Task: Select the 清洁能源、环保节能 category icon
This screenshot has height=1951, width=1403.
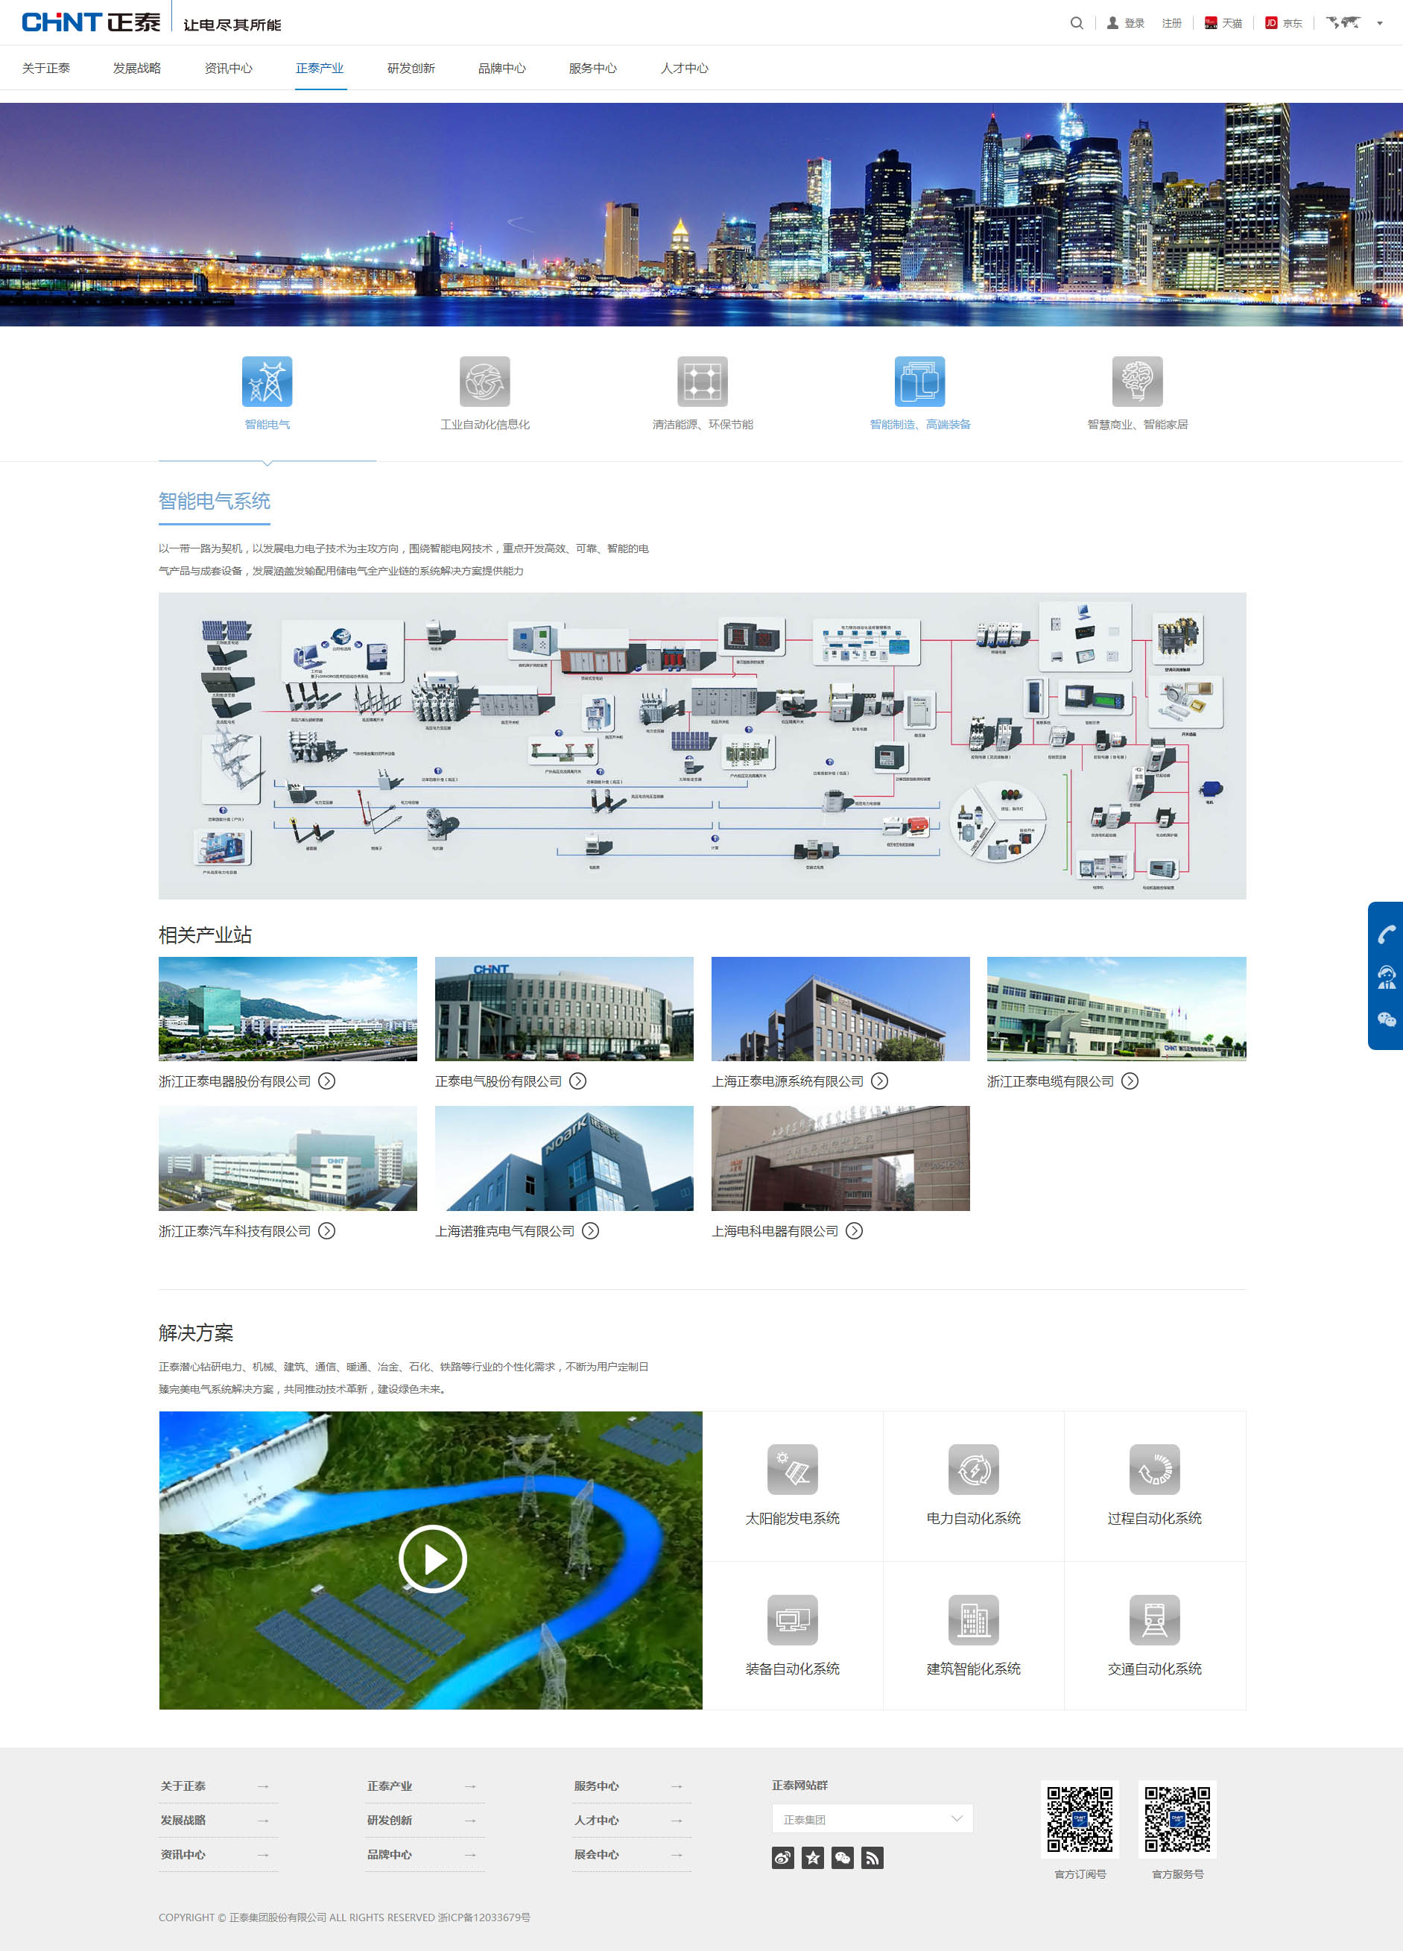Action: (x=702, y=381)
